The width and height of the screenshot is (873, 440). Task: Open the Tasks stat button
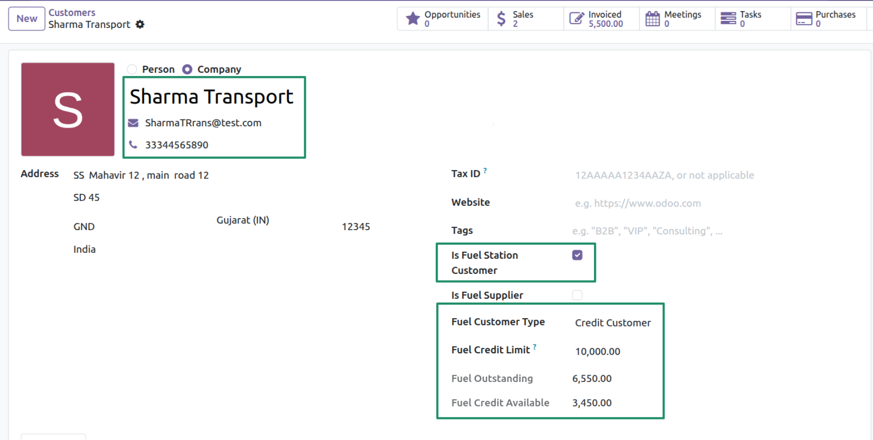753,19
